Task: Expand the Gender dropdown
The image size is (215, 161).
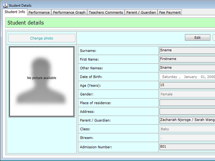Action: click(x=187, y=94)
